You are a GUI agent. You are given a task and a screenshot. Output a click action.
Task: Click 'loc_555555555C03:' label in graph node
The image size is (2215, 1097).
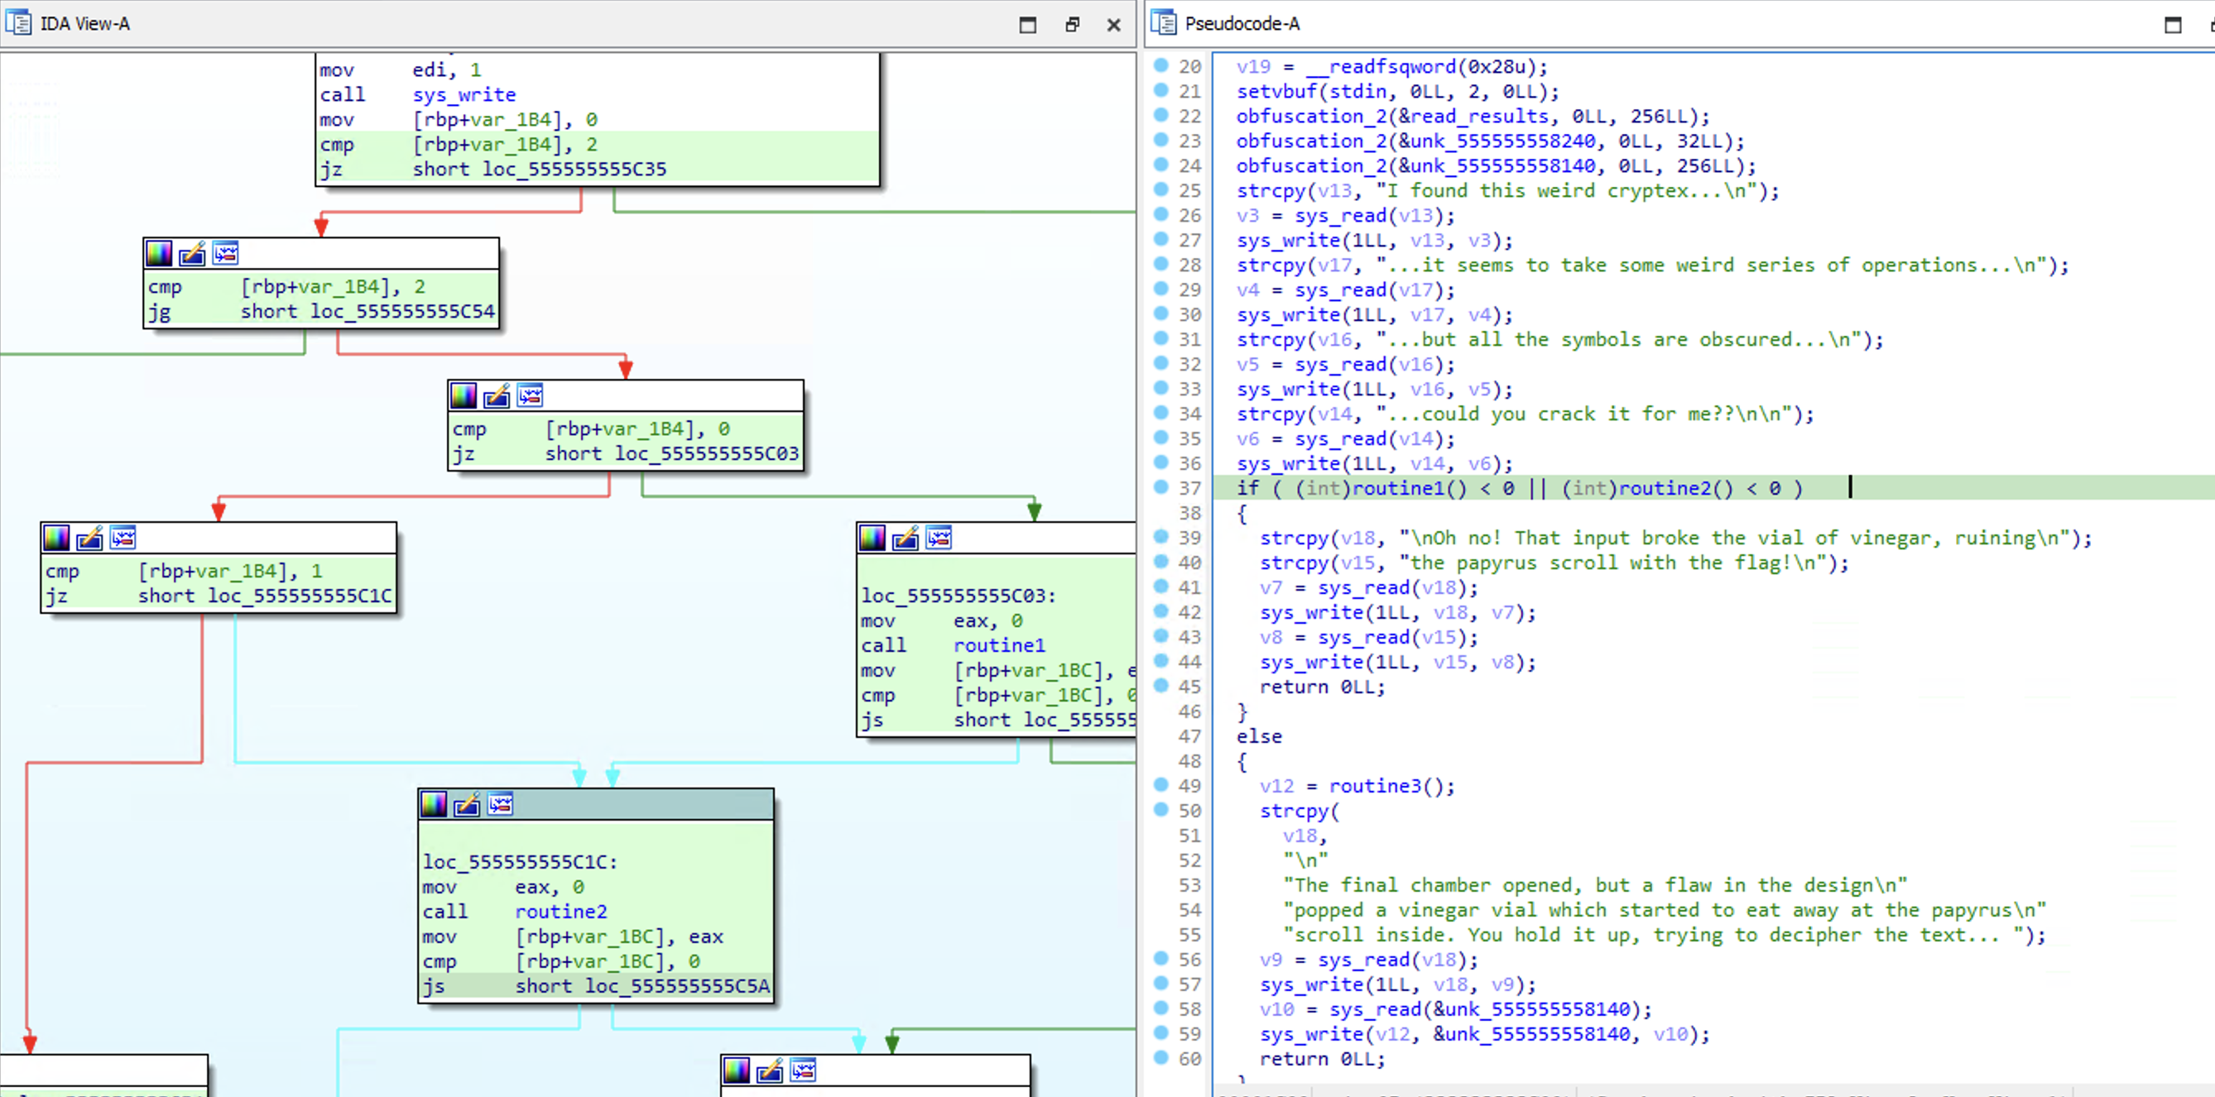click(x=959, y=596)
